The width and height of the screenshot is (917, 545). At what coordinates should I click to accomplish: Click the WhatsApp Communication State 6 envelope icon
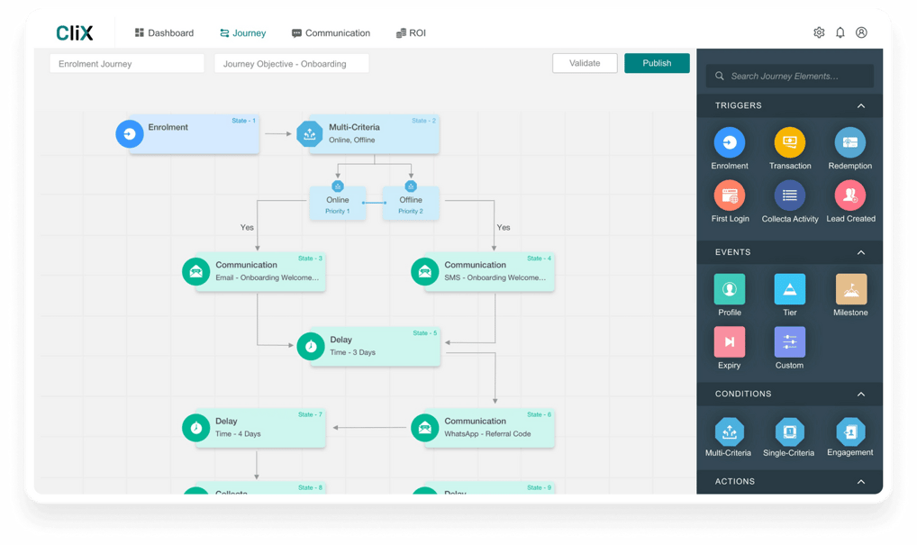[x=424, y=428]
